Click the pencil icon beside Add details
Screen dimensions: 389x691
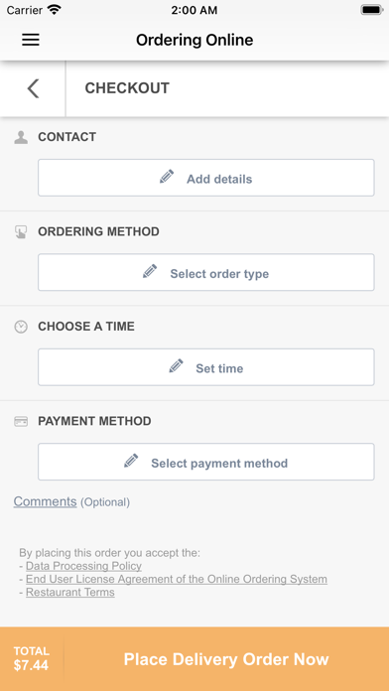click(167, 177)
